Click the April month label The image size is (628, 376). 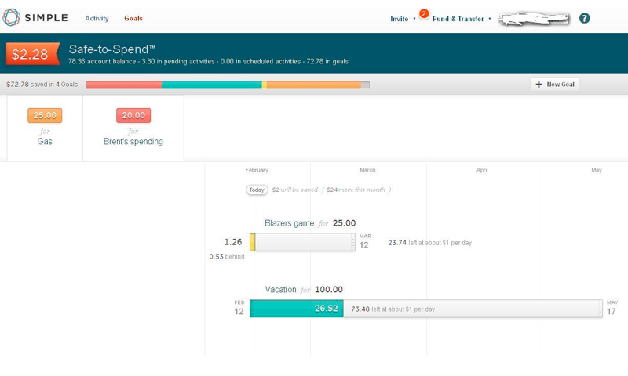click(x=482, y=170)
